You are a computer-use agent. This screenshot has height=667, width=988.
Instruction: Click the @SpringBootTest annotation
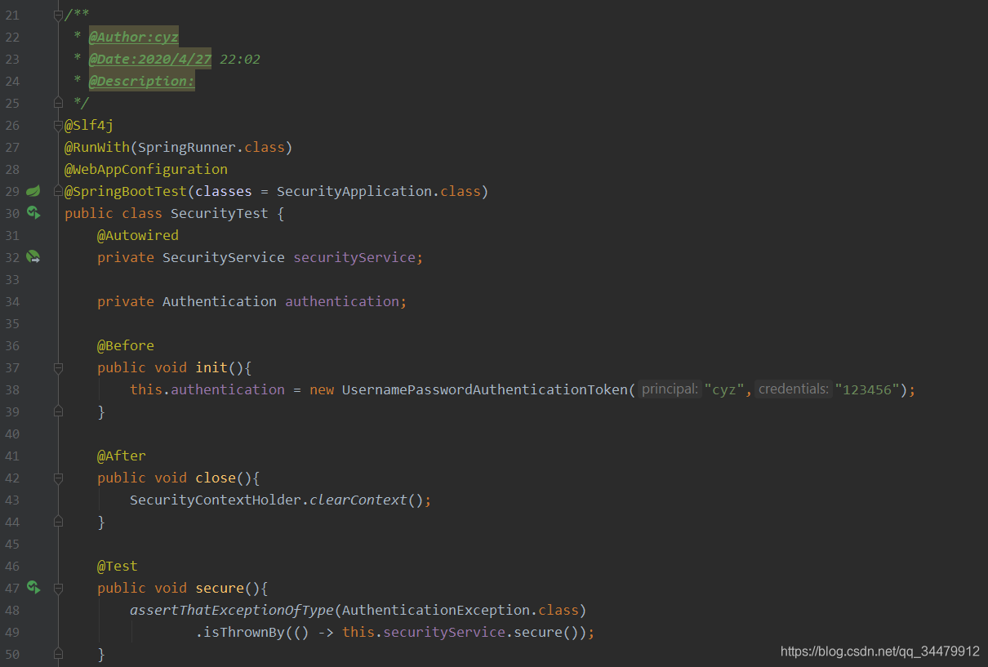pos(126,191)
